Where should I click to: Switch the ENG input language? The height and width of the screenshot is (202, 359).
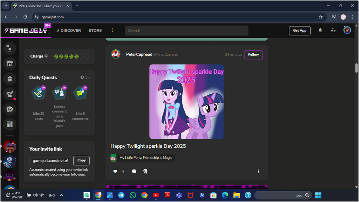pyautogui.click(x=51, y=195)
